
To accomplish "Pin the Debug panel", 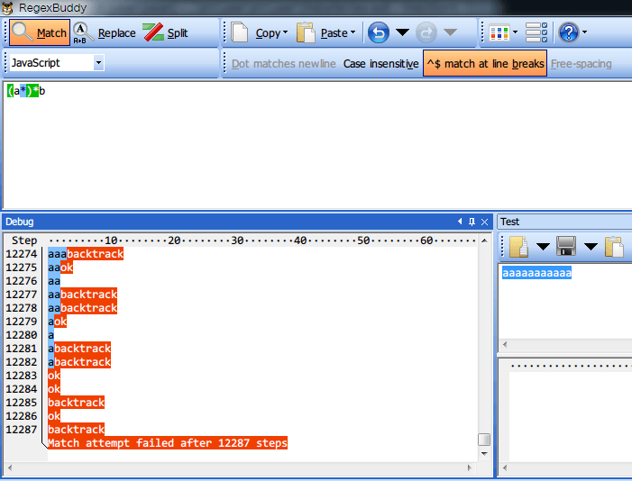I will pyautogui.click(x=472, y=222).
